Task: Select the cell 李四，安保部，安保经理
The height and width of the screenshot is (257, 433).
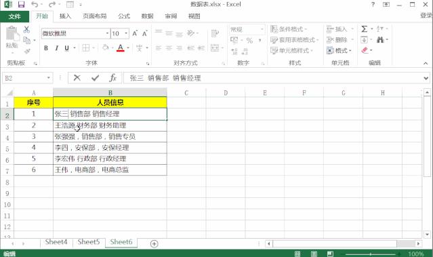Action: [x=110, y=148]
